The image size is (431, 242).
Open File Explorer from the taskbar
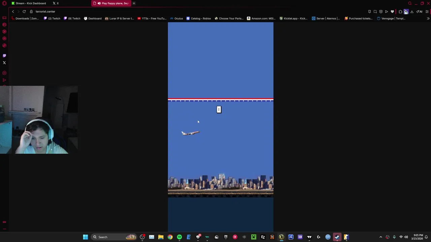pos(161,237)
